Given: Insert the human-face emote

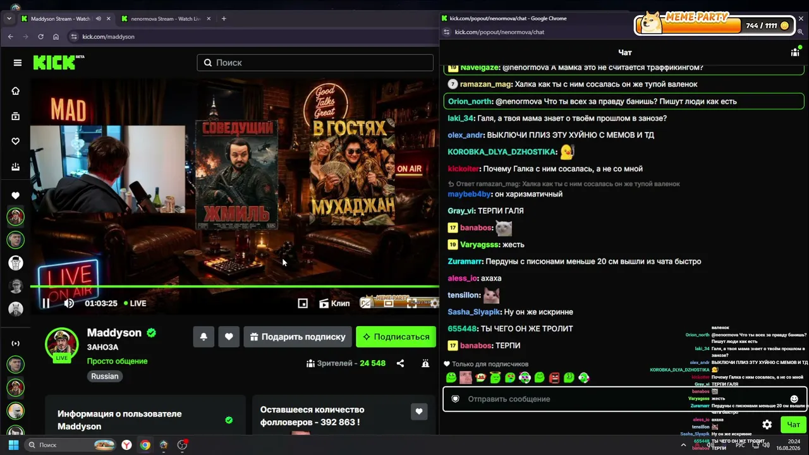Looking at the screenshot, I should [x=466, y=378].
